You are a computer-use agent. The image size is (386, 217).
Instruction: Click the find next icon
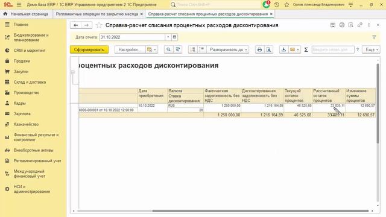point(177,49)
